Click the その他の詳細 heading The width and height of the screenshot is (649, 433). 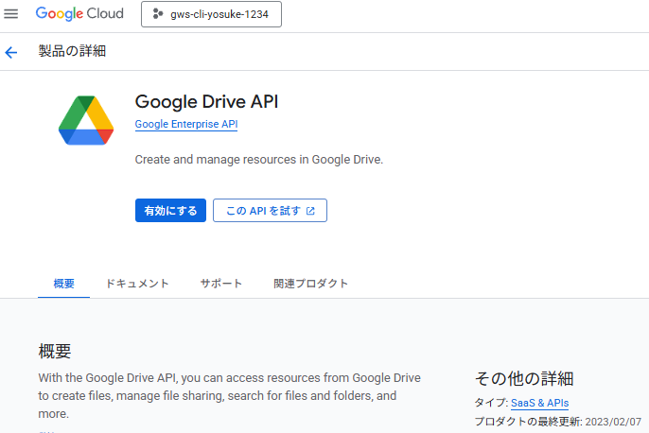pyautogui.click(x=523, y=378)
